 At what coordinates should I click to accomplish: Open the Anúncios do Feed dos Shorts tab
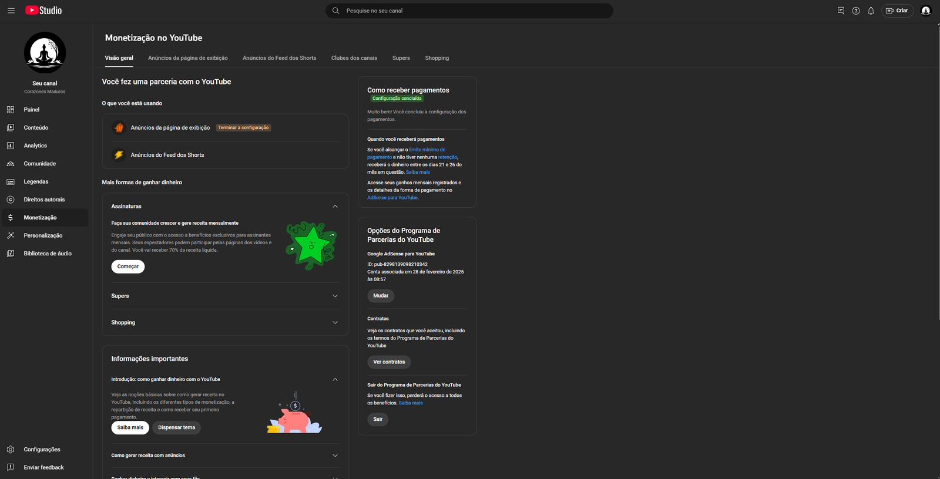tap(280, 58)
